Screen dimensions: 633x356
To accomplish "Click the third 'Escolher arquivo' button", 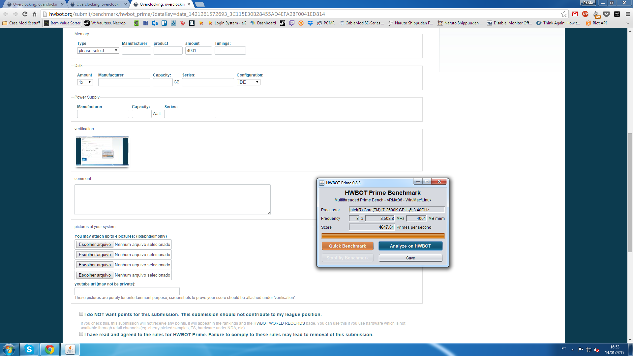I will tap(95, 265).
